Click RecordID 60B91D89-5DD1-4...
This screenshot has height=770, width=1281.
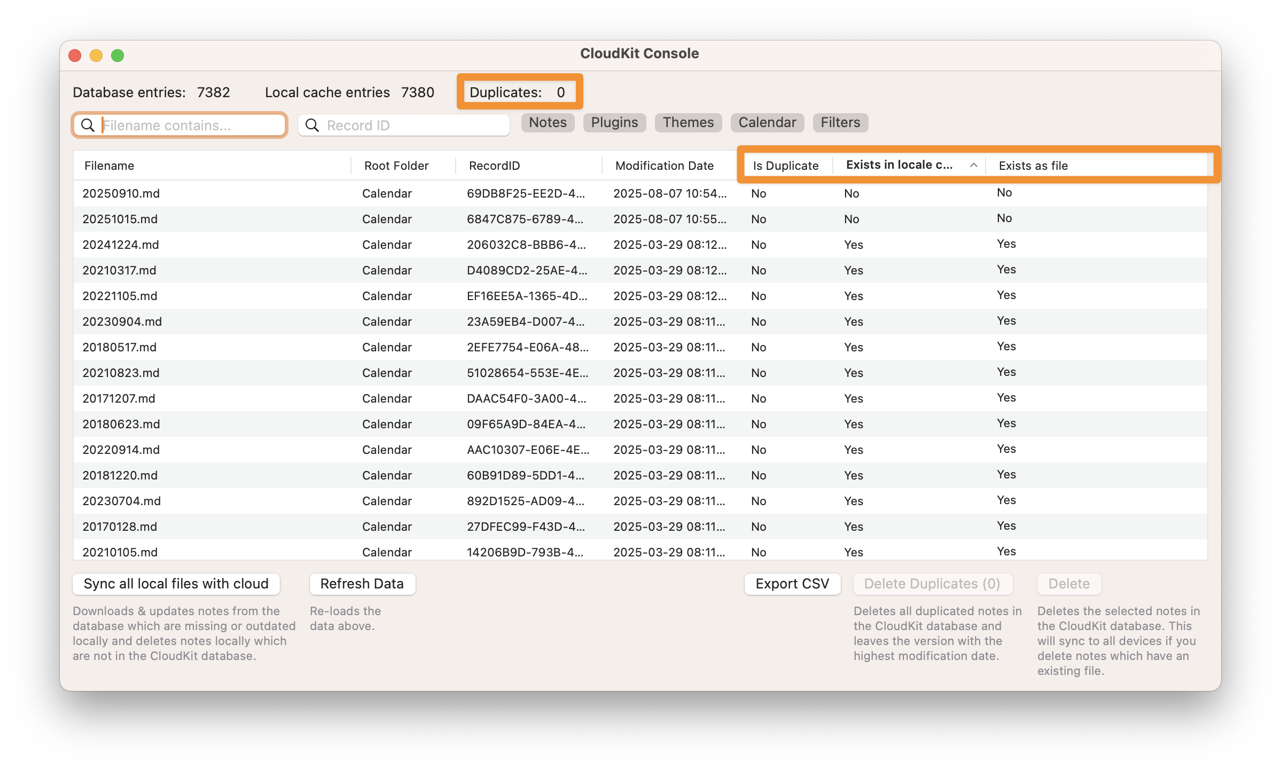click(526, 475)
